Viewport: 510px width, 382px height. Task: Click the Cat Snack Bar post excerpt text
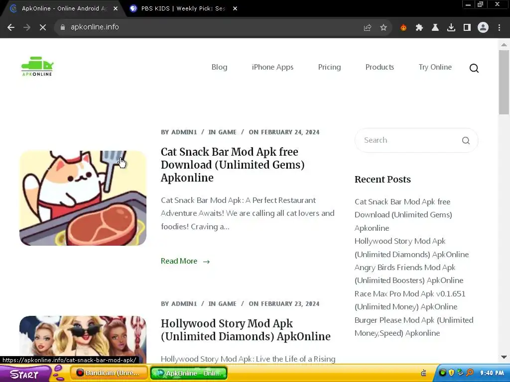(248, 213)
